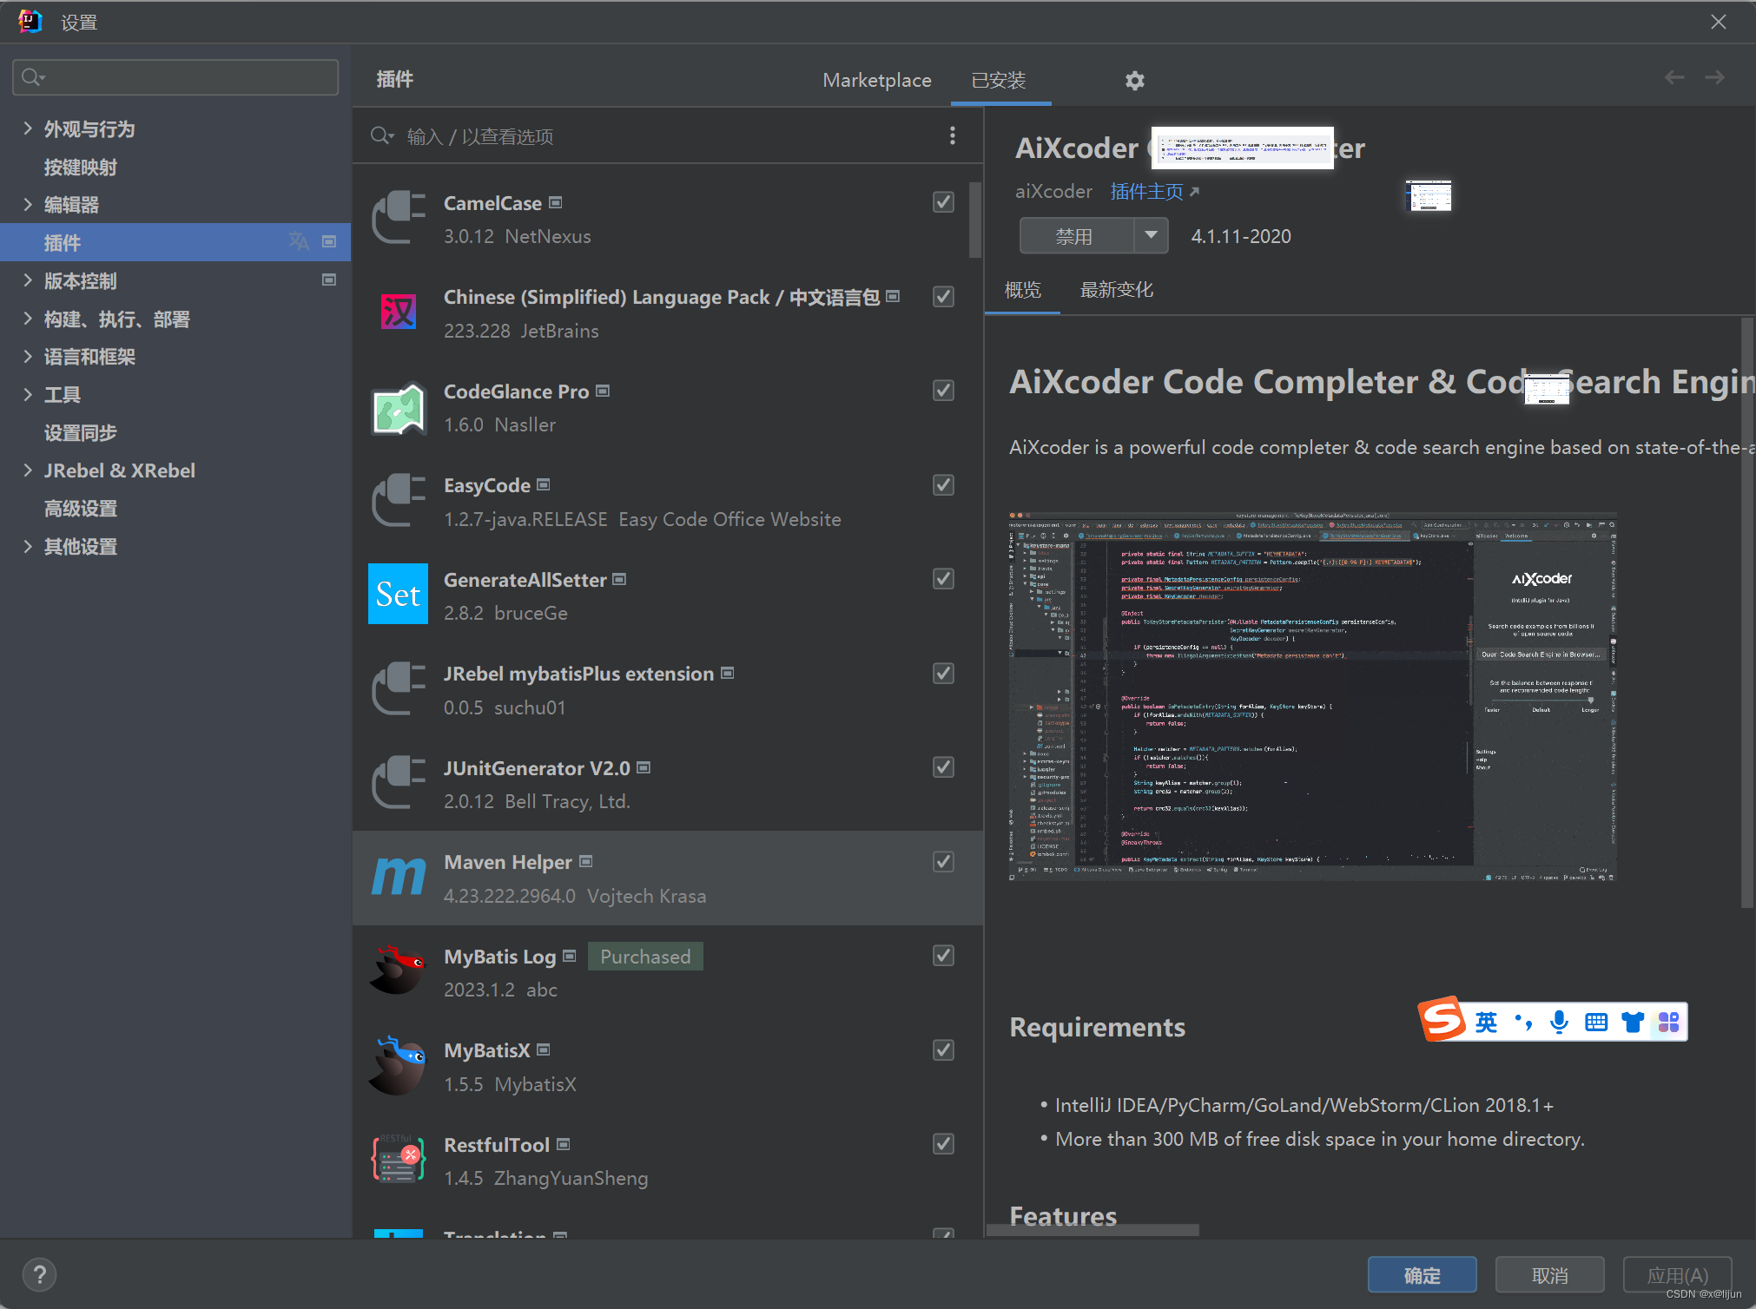
Task: Select the MyBatis Log bird icon
Action: coord(399,970)
